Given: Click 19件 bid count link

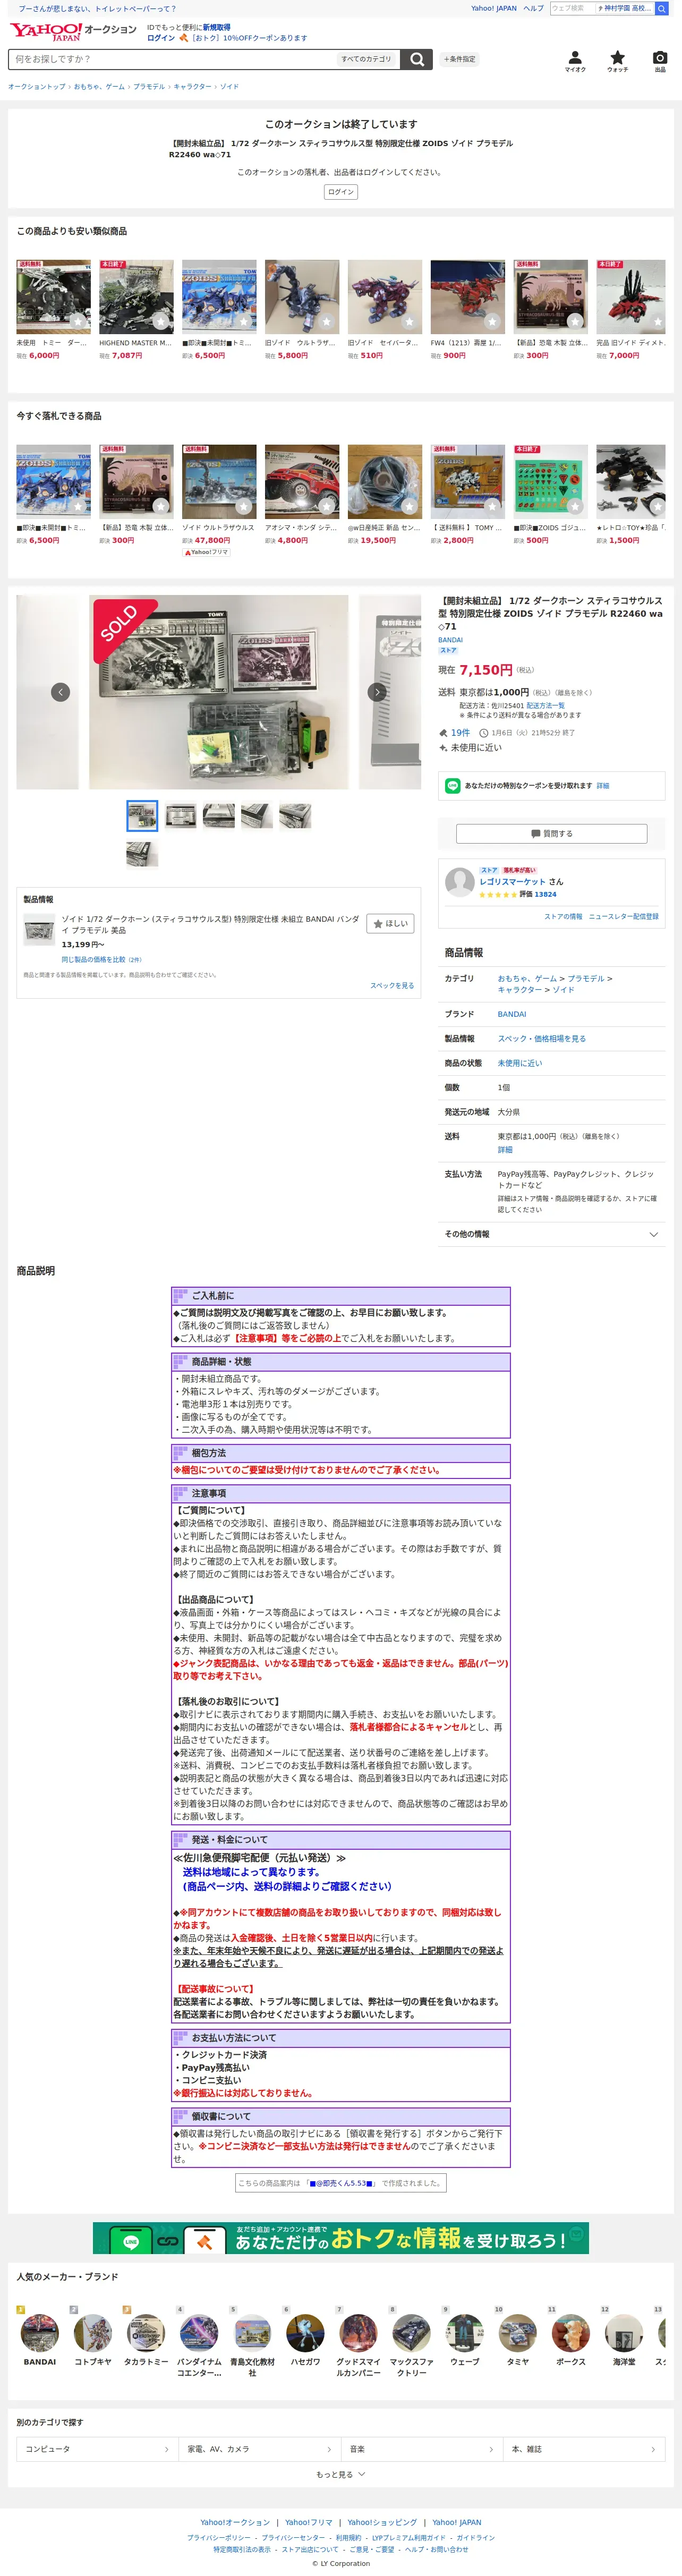Looking at the screenshot, I should tap(460, 732).
